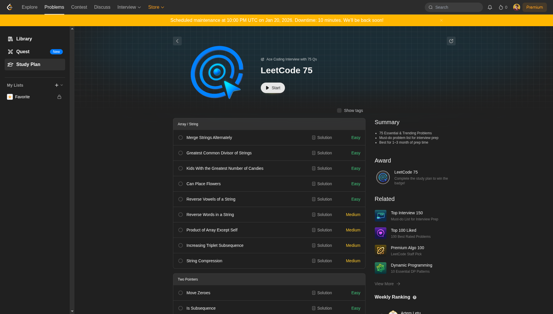
Task: Open the Discuss menu item
Action: tap(102, 7)
